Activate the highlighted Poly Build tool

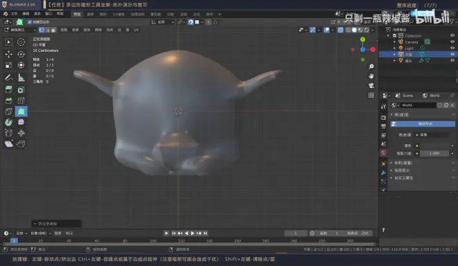[21, 111]
